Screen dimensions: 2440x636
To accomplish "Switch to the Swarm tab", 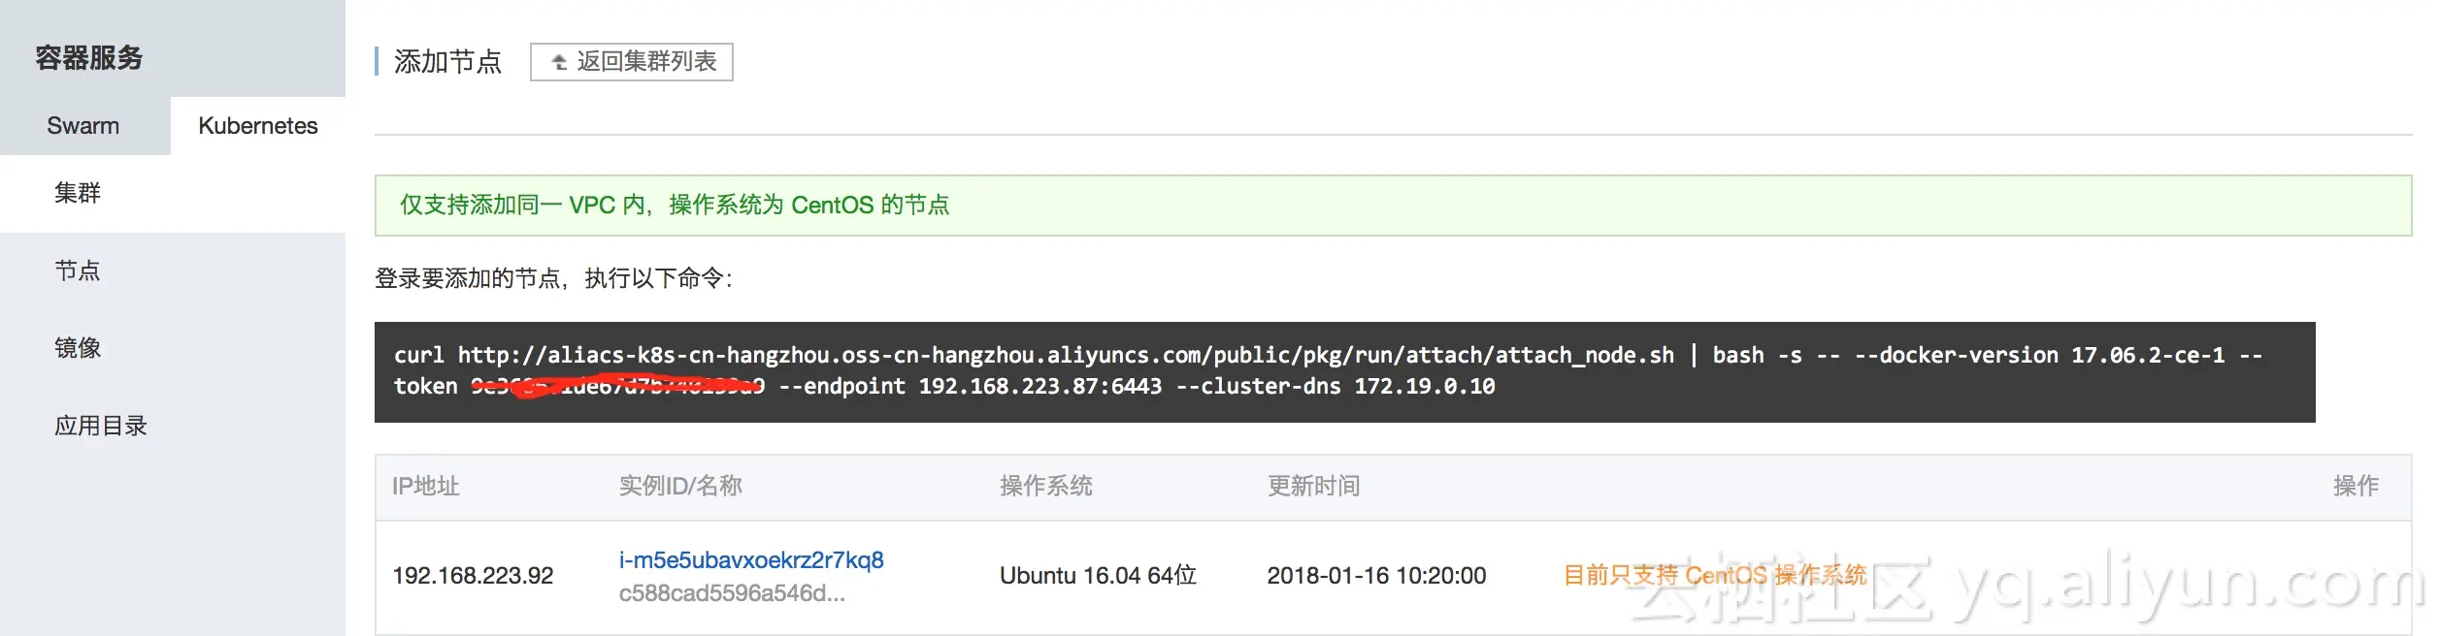I will click(x=83, y=126).
